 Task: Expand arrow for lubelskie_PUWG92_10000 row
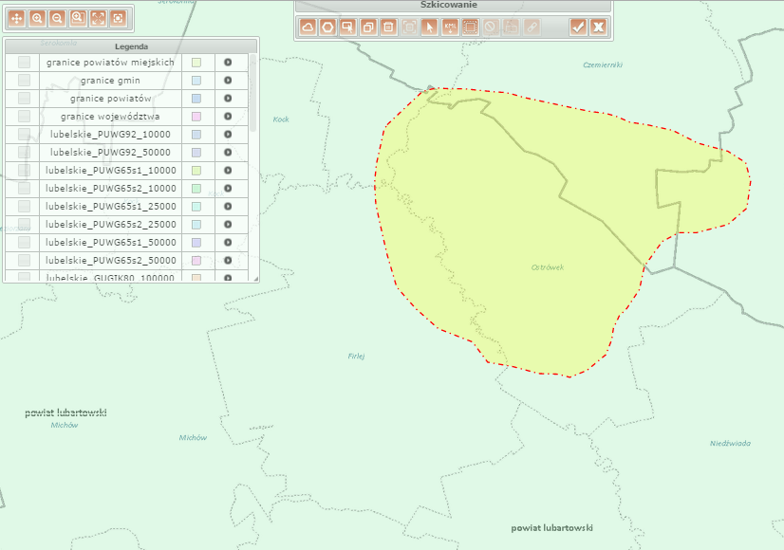tap(228, 135)
